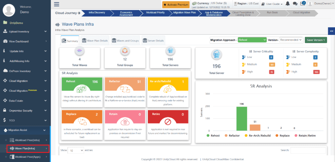Click the sidebar profile avatar picture
This screenshot has height=162, width=335.
(x=9, y=10)
